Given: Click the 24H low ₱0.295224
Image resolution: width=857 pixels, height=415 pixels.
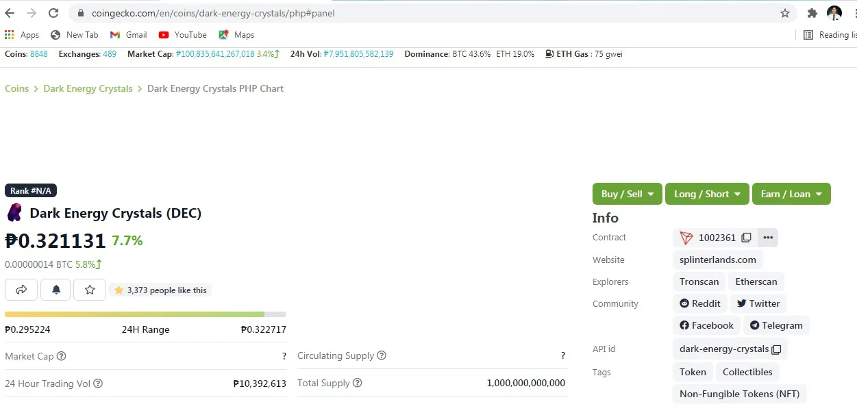Looking at the screenshot, I should tap(27, 329).
